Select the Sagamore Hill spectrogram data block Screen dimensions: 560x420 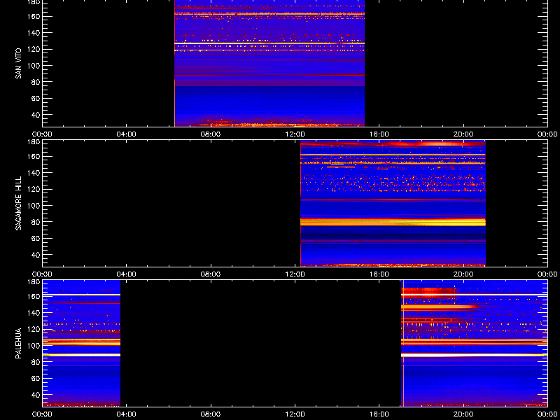[393, 204]
